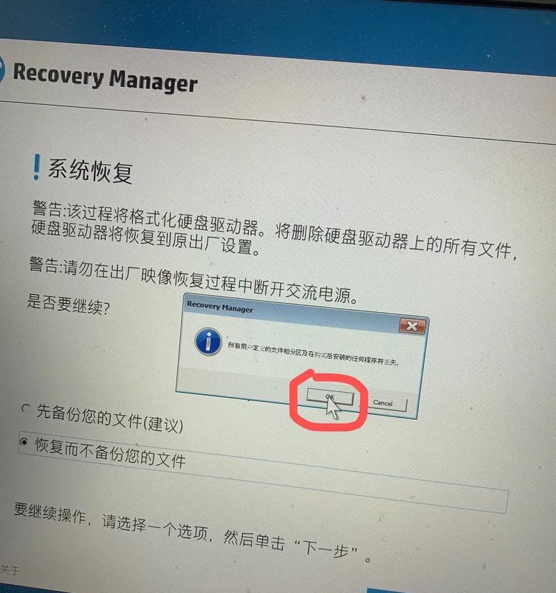Click the hard drive formatting warning text
The image size is (556, 593).
pos(274,229)
